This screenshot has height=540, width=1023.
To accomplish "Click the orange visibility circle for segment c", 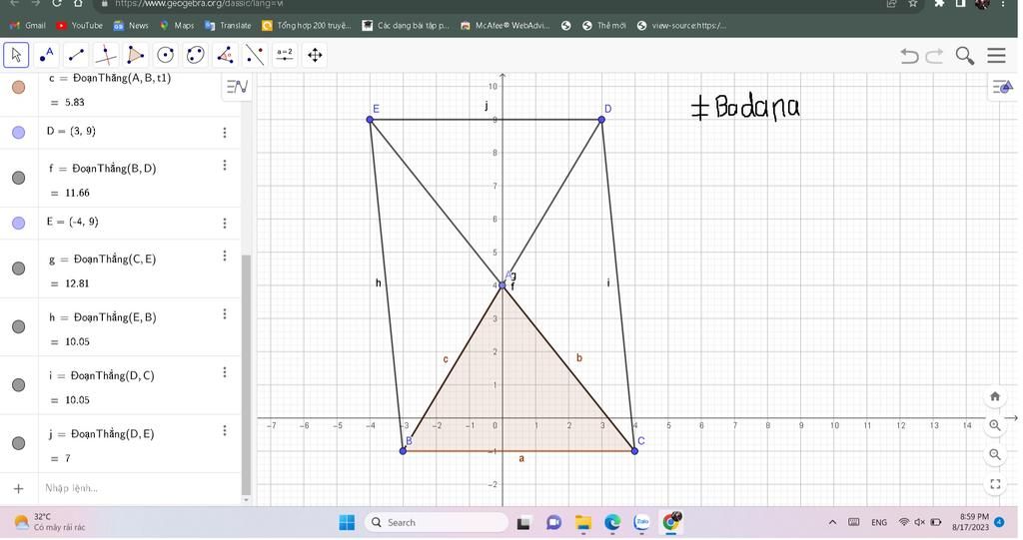I will 18,87.
